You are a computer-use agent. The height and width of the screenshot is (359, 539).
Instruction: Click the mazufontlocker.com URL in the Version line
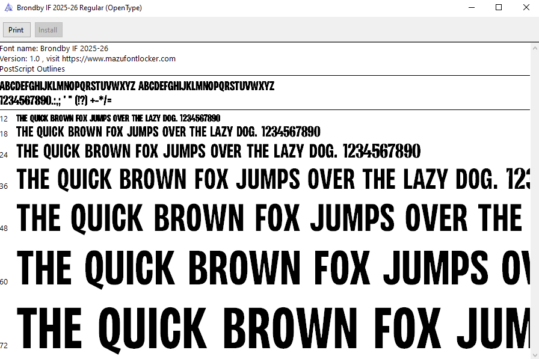[x=119, y=58]
